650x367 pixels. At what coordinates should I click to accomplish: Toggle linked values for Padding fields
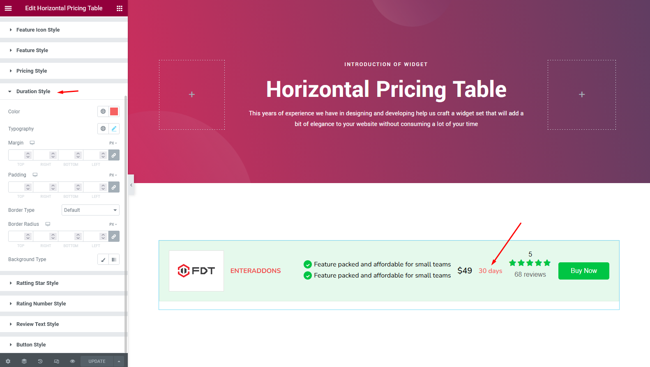point(114,187)
